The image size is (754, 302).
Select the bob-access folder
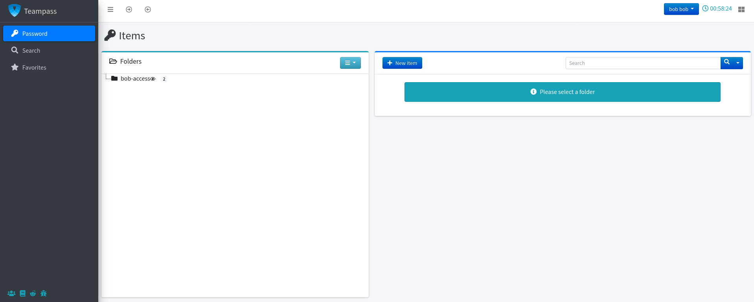coord(135,79)
